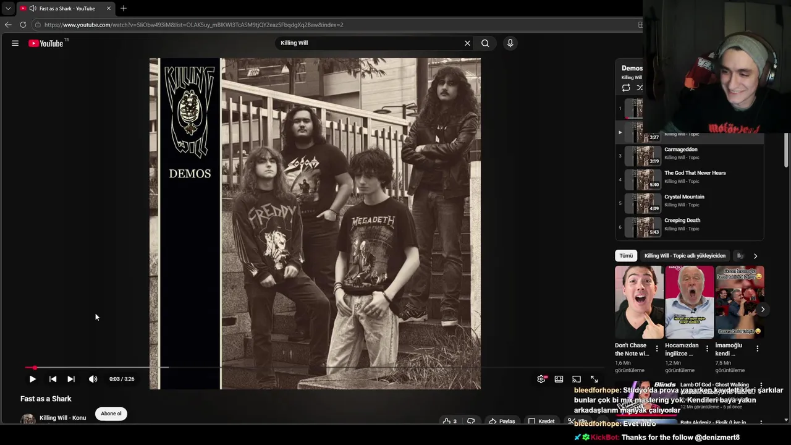The image size is (791, 445).
Task: Subscribe with the Abone ol button
Action: [111, 413]
